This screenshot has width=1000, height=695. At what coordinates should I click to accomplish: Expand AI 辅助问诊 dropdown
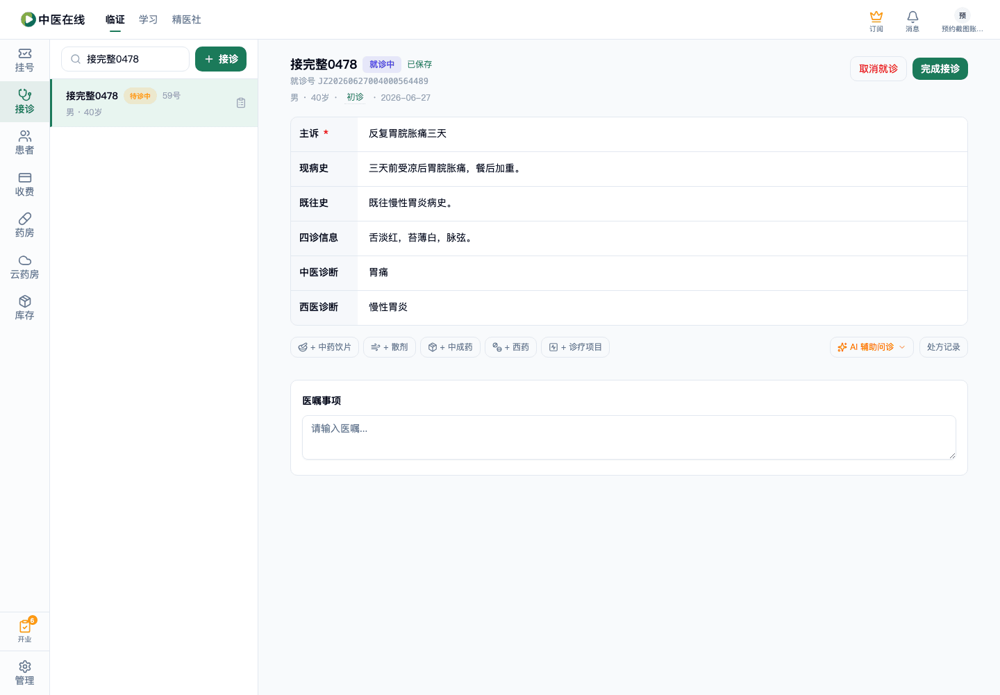click(872, 347)
